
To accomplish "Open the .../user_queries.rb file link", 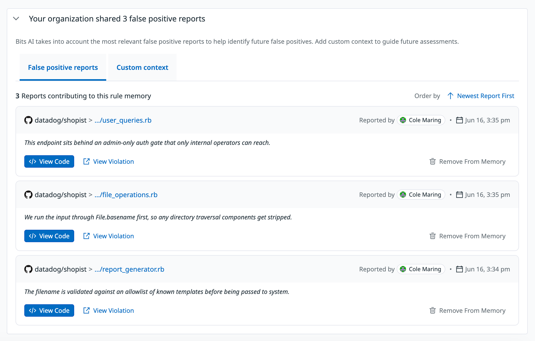I will [x=123, y=120].
